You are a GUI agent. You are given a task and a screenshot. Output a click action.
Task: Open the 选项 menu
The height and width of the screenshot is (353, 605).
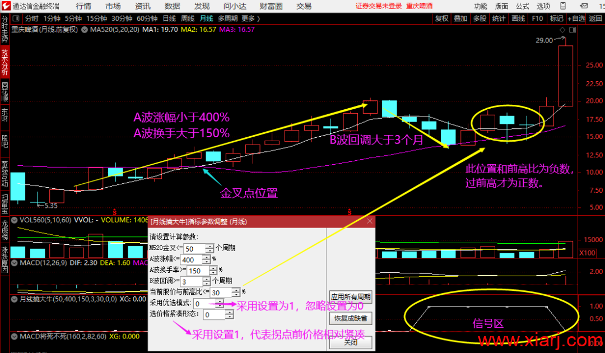point(543,6)
